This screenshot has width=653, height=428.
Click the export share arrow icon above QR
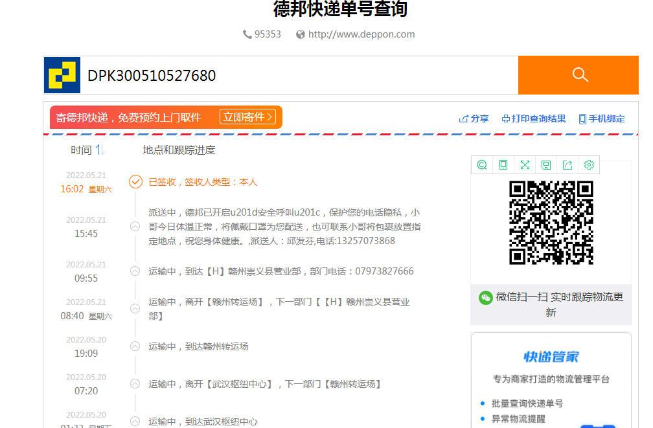567,165
